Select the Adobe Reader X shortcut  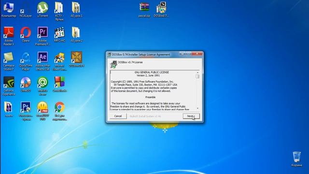[9, 37]
